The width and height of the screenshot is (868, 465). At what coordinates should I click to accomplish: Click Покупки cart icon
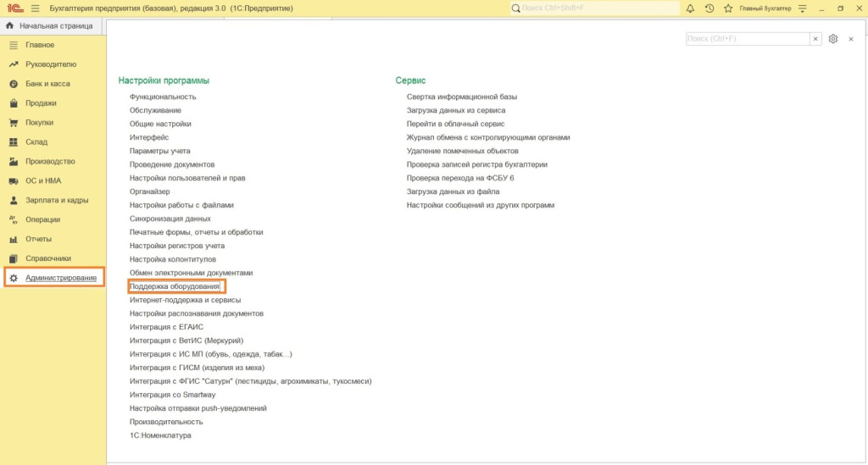(14, 122)
